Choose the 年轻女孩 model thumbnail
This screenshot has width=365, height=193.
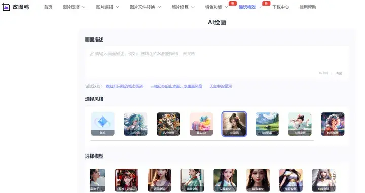(x=291, y=180)
